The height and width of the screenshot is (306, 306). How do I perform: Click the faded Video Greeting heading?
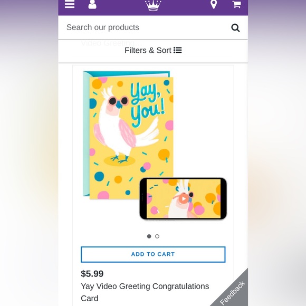pyautogui.click(x=111, y=43)
